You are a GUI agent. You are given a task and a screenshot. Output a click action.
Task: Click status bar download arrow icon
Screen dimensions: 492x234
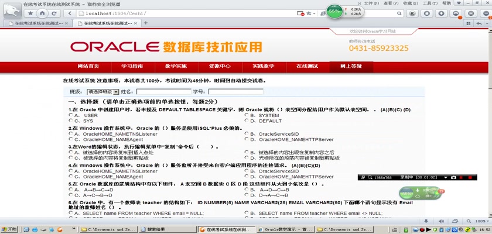coord(426,221)
